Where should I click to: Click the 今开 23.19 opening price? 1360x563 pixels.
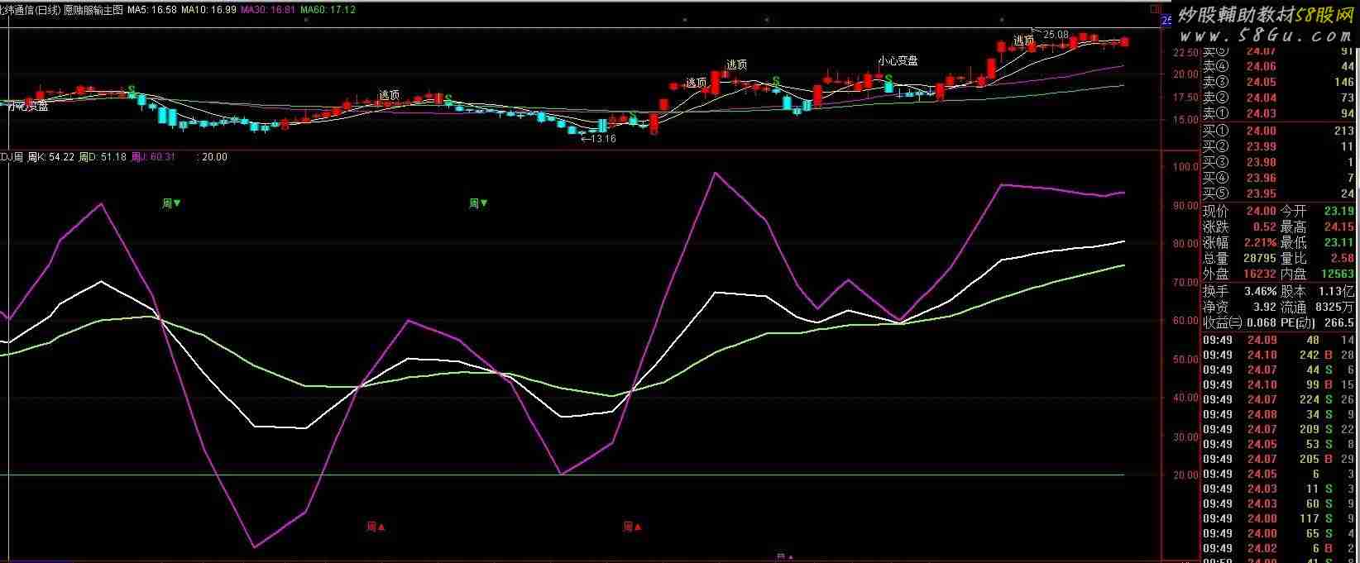[x=1338, y=212]
